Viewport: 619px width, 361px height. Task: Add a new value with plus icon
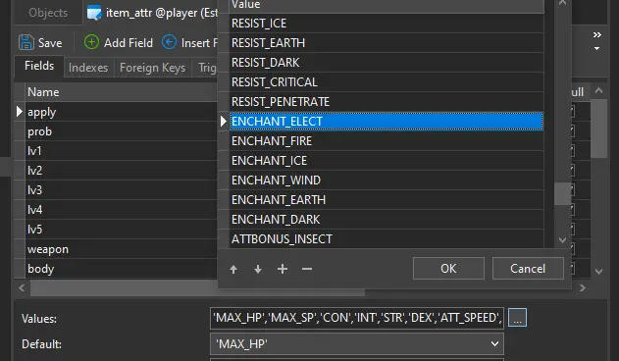point(283,269)
